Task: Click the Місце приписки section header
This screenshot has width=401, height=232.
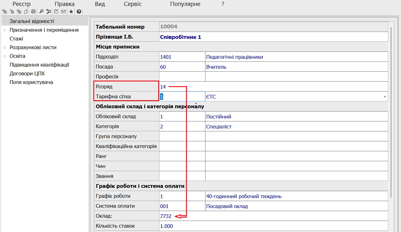Action: [x=241, y=47]
